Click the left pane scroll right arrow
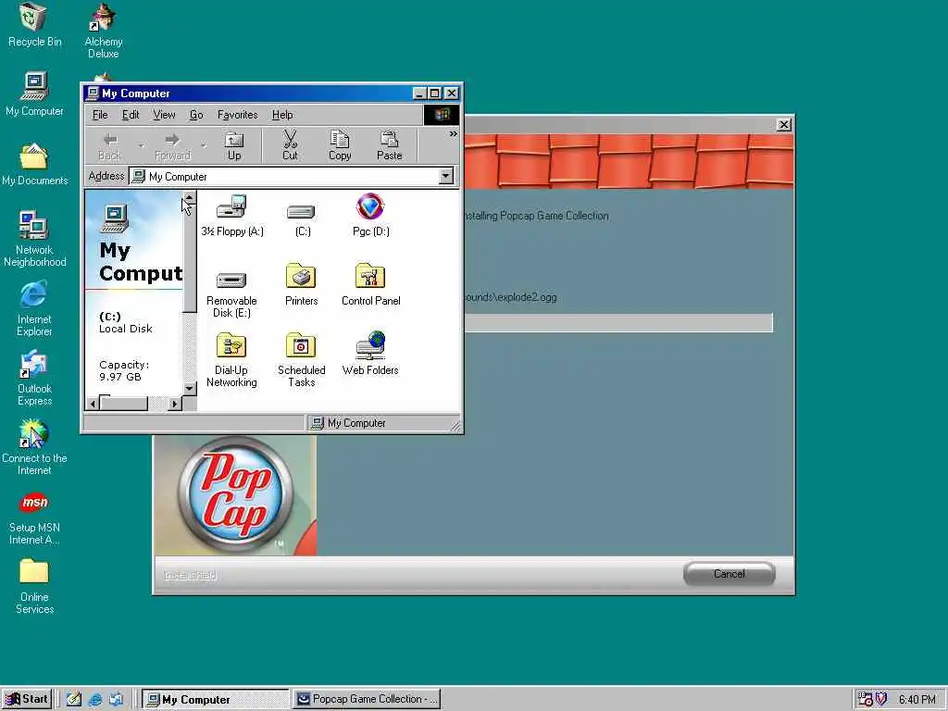948x711 pixels. pyautogui.click(x=175, y=404)
